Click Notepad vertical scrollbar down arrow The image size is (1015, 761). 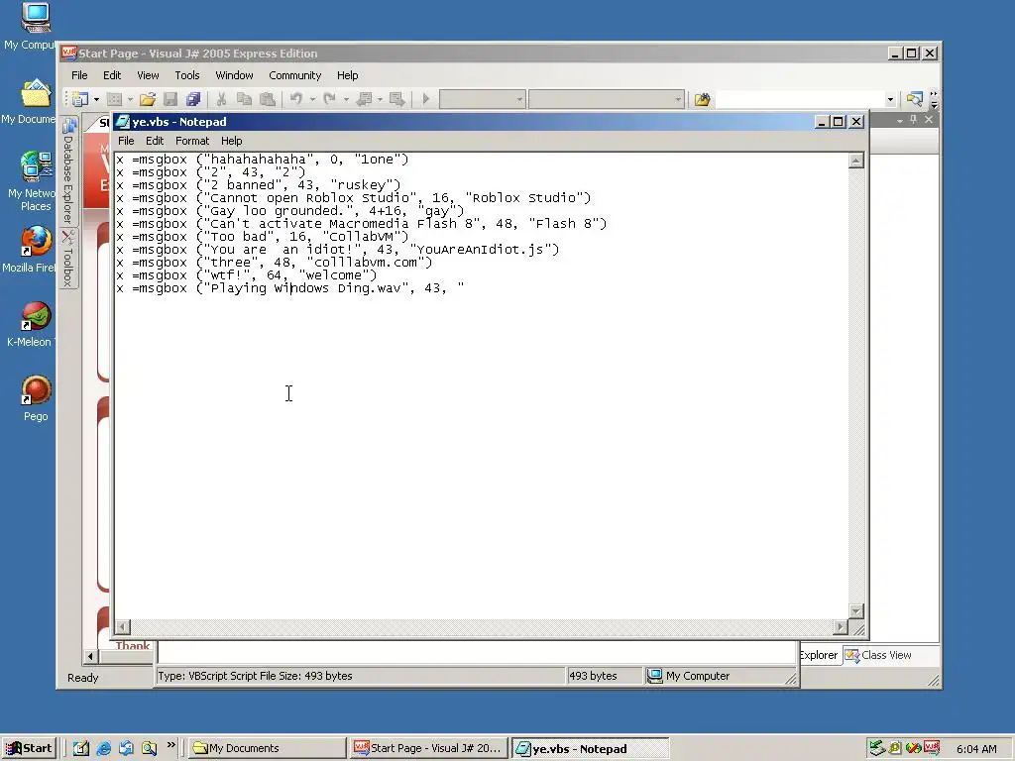coord(856,611)
